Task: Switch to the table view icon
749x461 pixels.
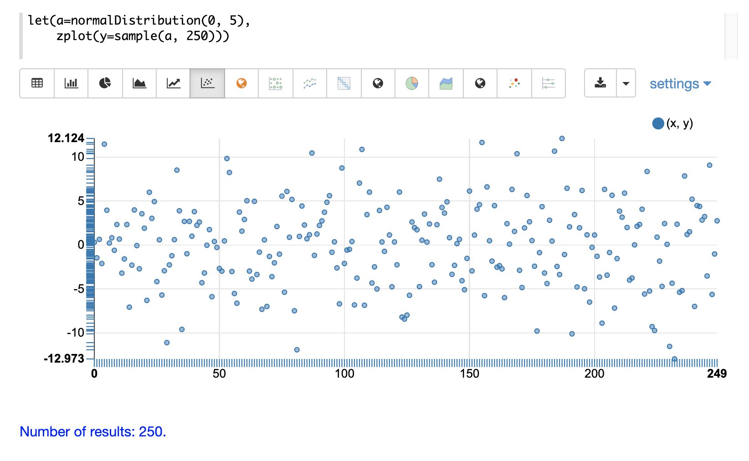Action: (x=37, y=83)
